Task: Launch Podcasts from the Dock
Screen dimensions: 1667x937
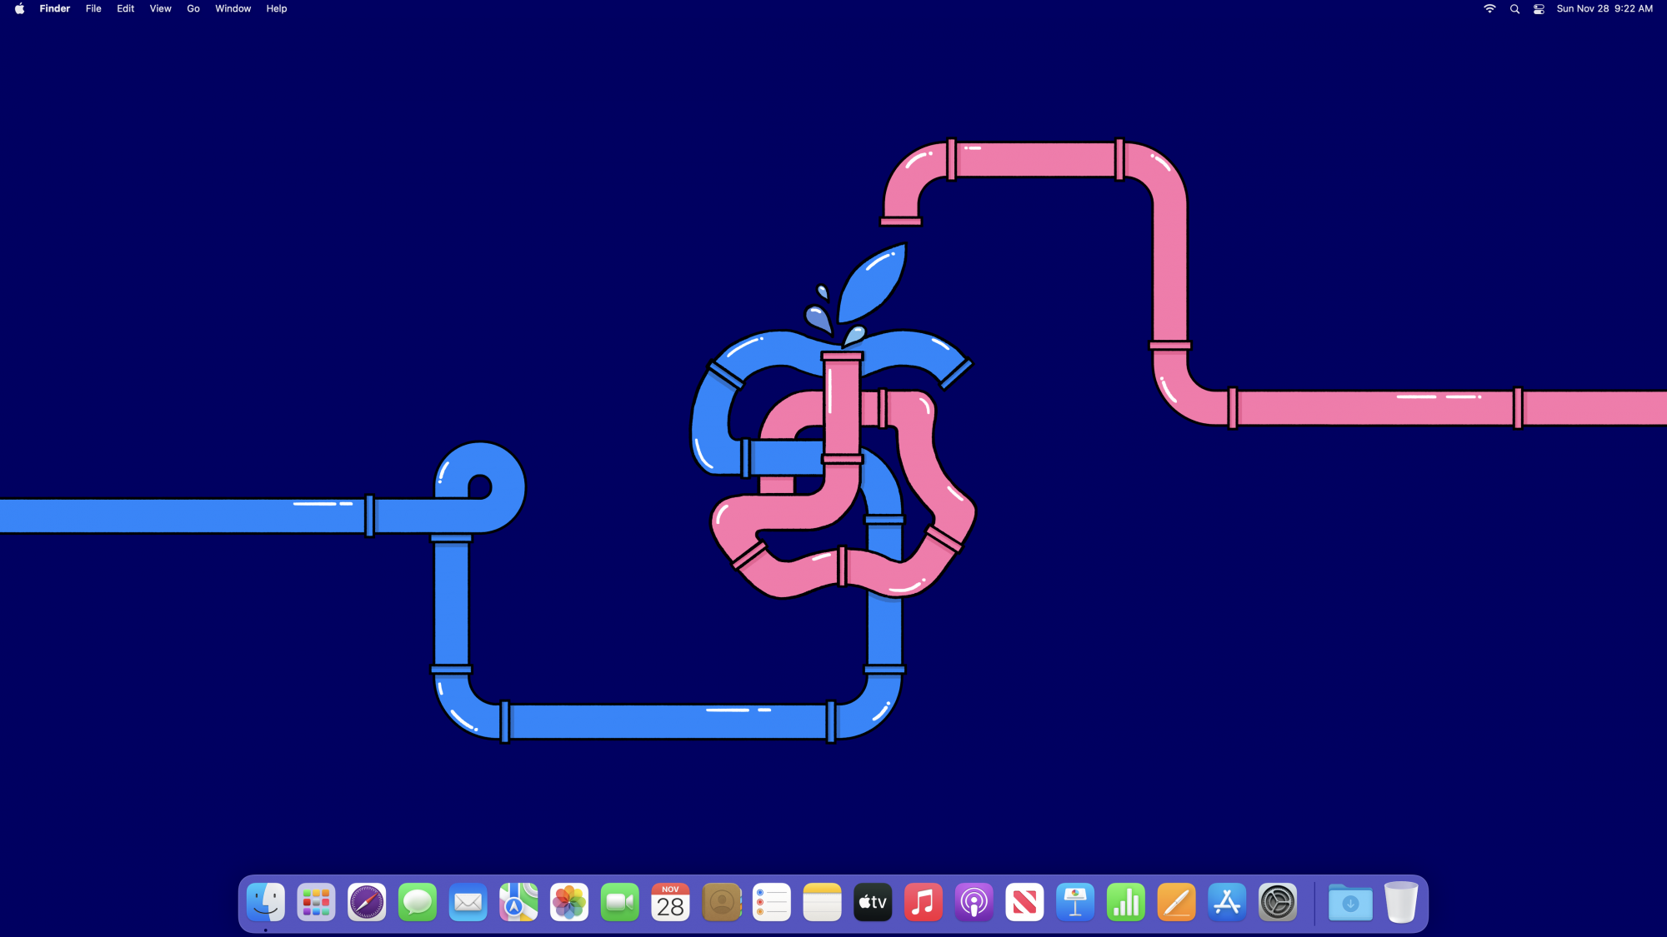Action: coord(974,903)
